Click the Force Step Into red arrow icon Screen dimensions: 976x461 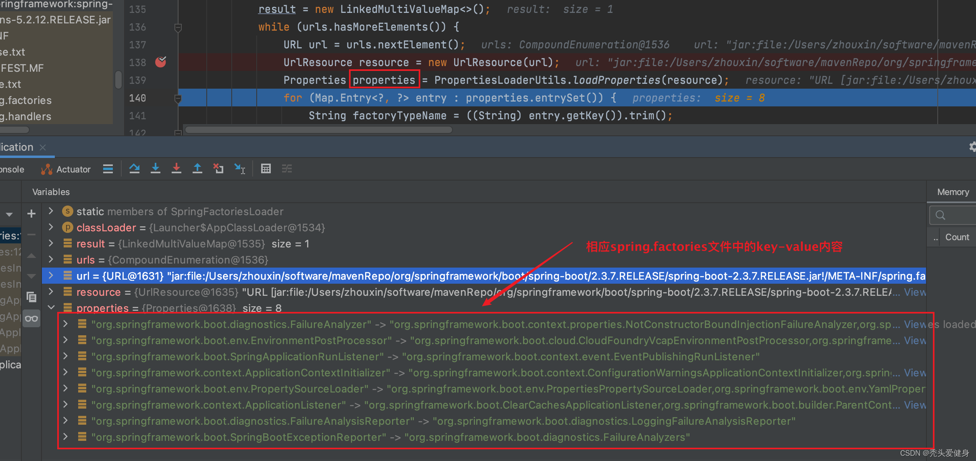(176, 168)
